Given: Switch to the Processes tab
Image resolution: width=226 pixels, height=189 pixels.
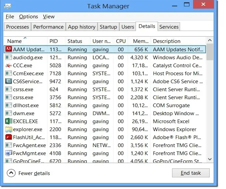Looking at the screenshot, I should pos(18,27).
